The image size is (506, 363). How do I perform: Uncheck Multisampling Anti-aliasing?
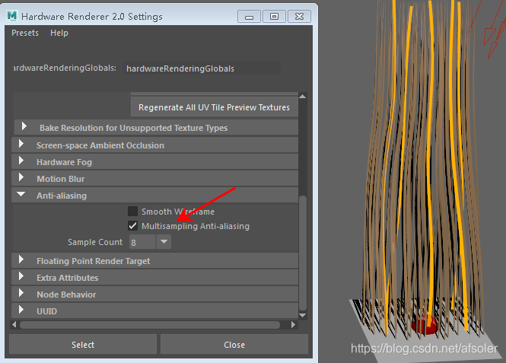(132, 225)
